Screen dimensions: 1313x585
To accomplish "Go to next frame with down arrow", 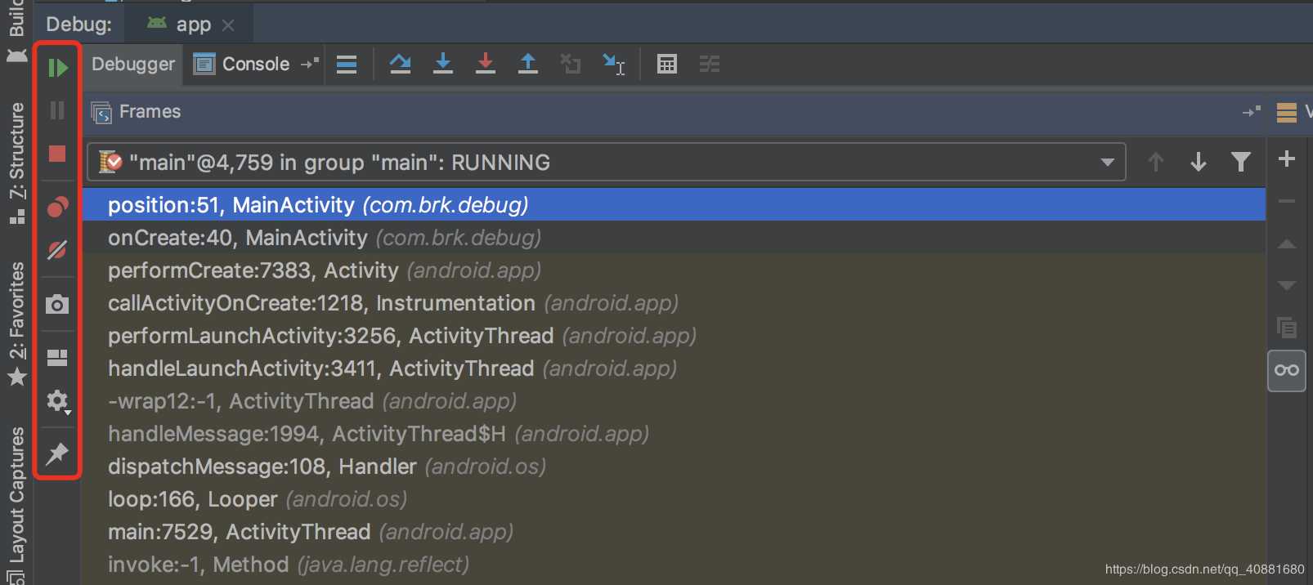I will pos(1199,162).
